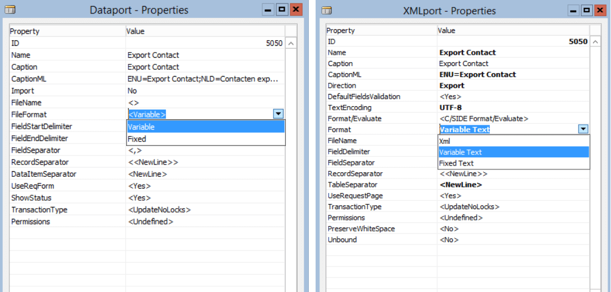This screenshot has height=292, width=611.
Task: Select the FieldDelimiter property label
Action: tap(349, 152)
